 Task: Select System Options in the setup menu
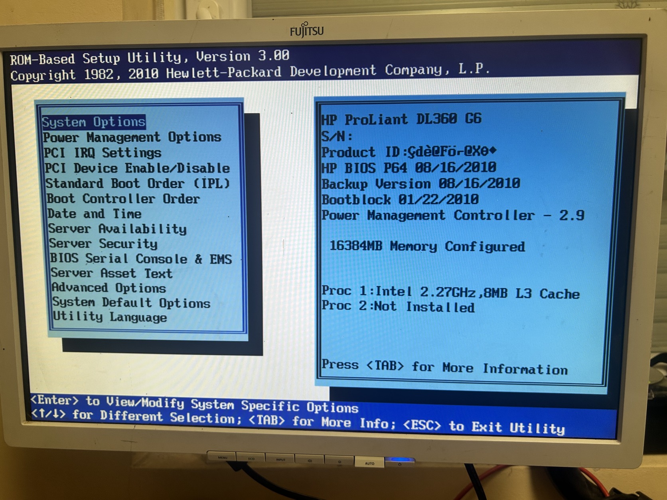coord(94,122)
